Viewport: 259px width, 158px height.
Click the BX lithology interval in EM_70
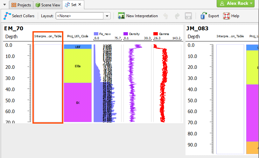point(78,103)
